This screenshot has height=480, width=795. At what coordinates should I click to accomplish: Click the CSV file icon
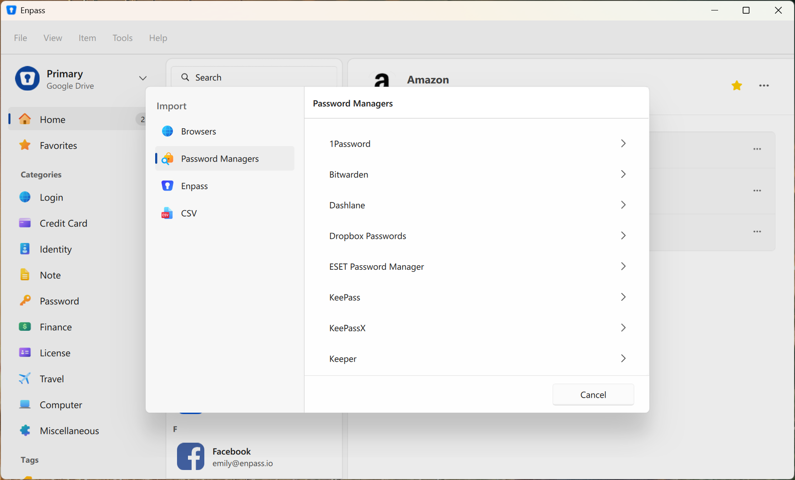(167, 213)
